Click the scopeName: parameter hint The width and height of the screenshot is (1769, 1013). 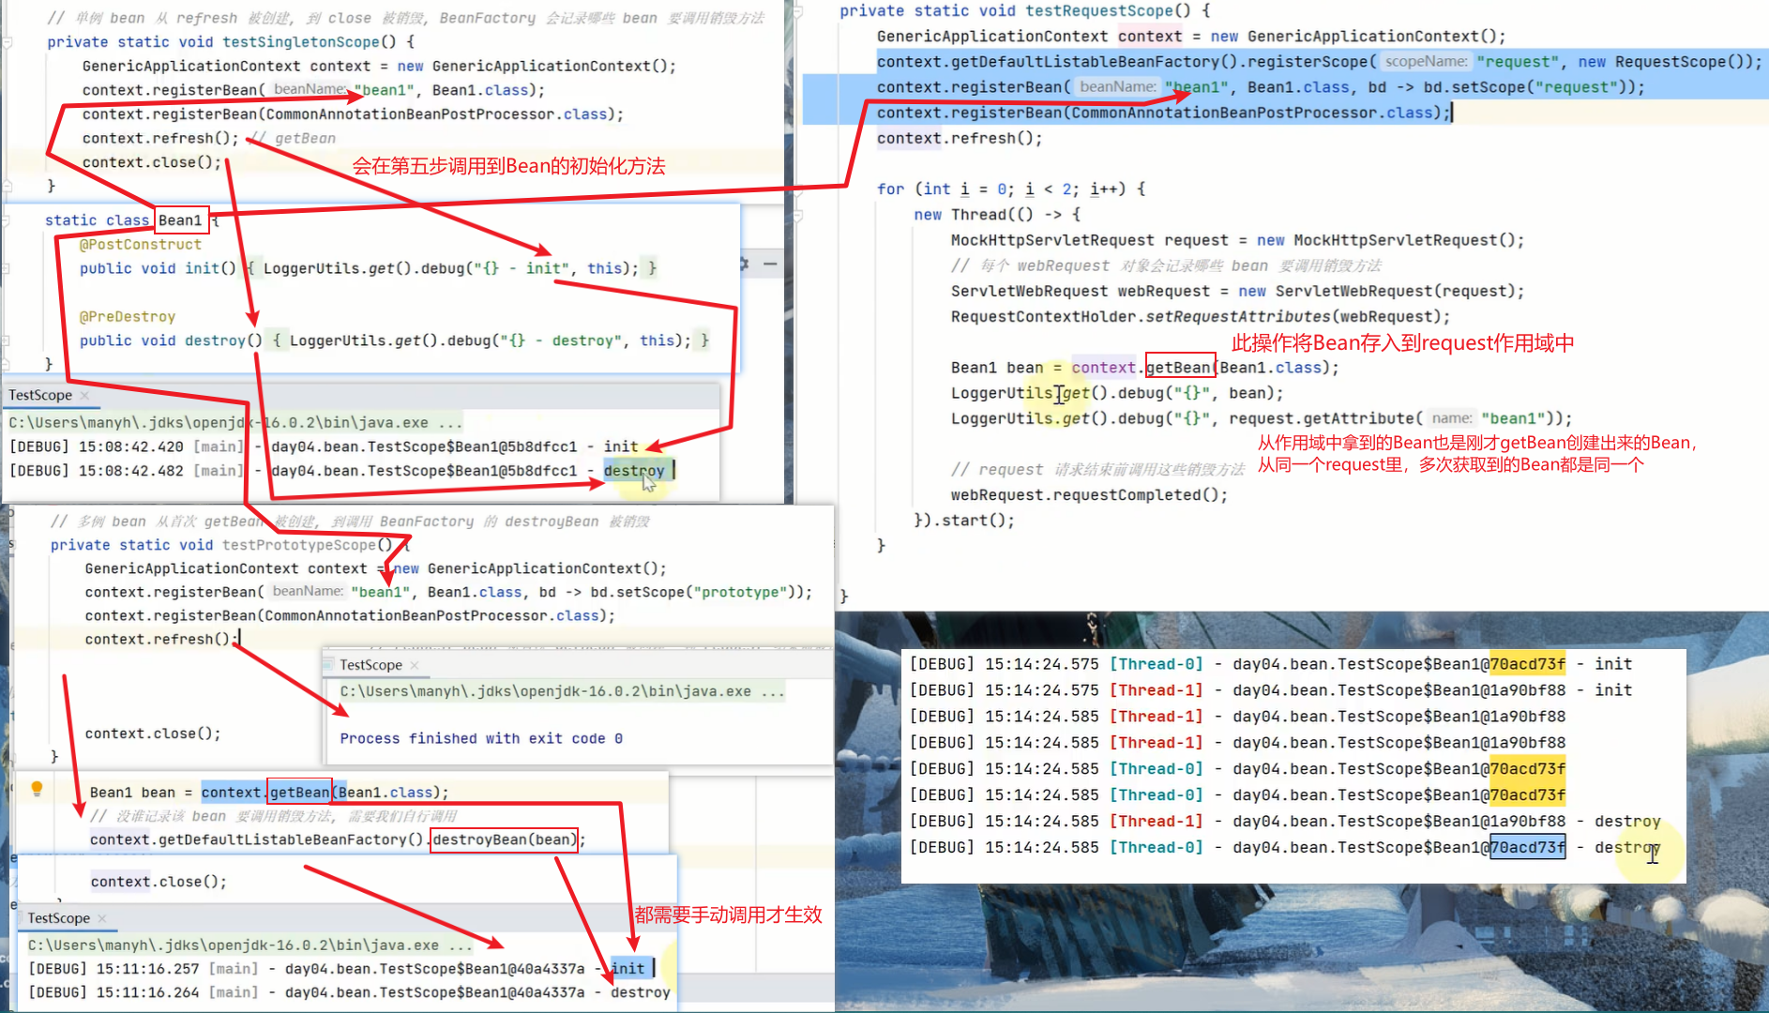point(1426,61)
